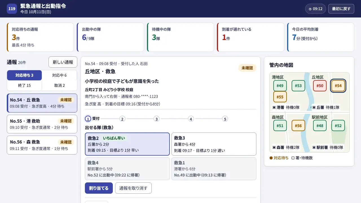Select map marker #55 in 港地区
361x203 pixels.
point(280,97)
